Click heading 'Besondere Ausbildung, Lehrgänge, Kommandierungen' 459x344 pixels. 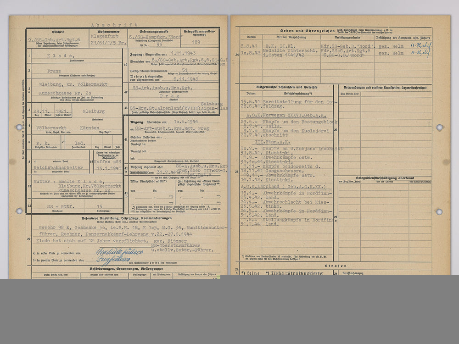pos(127,218)
